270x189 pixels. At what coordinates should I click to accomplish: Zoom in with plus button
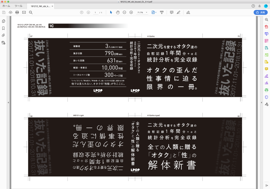click(131, 12)
